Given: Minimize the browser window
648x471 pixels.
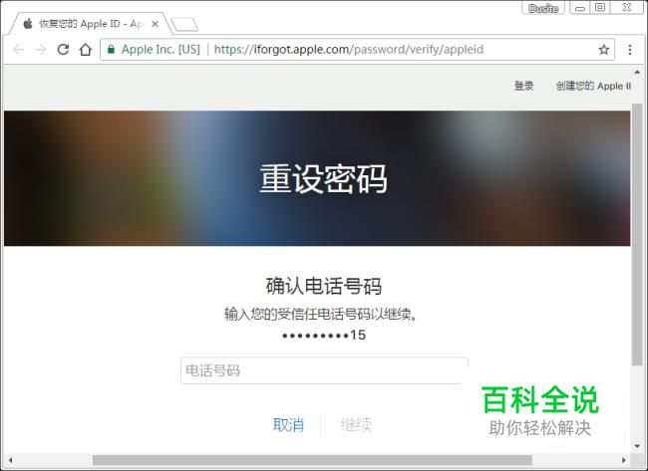Looking at the screenshot, I should click(x=580, y=8).
